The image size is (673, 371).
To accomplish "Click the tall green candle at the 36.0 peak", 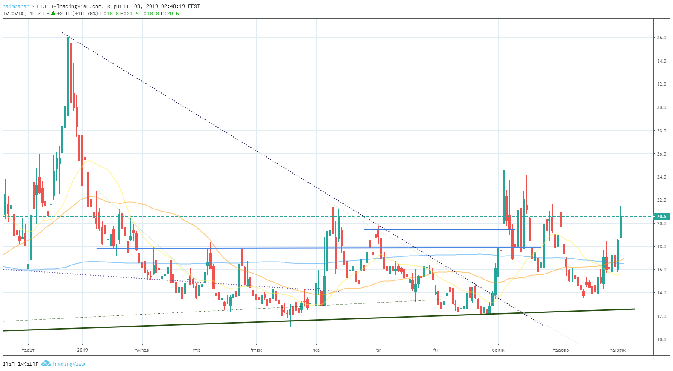I will (68, 77).
